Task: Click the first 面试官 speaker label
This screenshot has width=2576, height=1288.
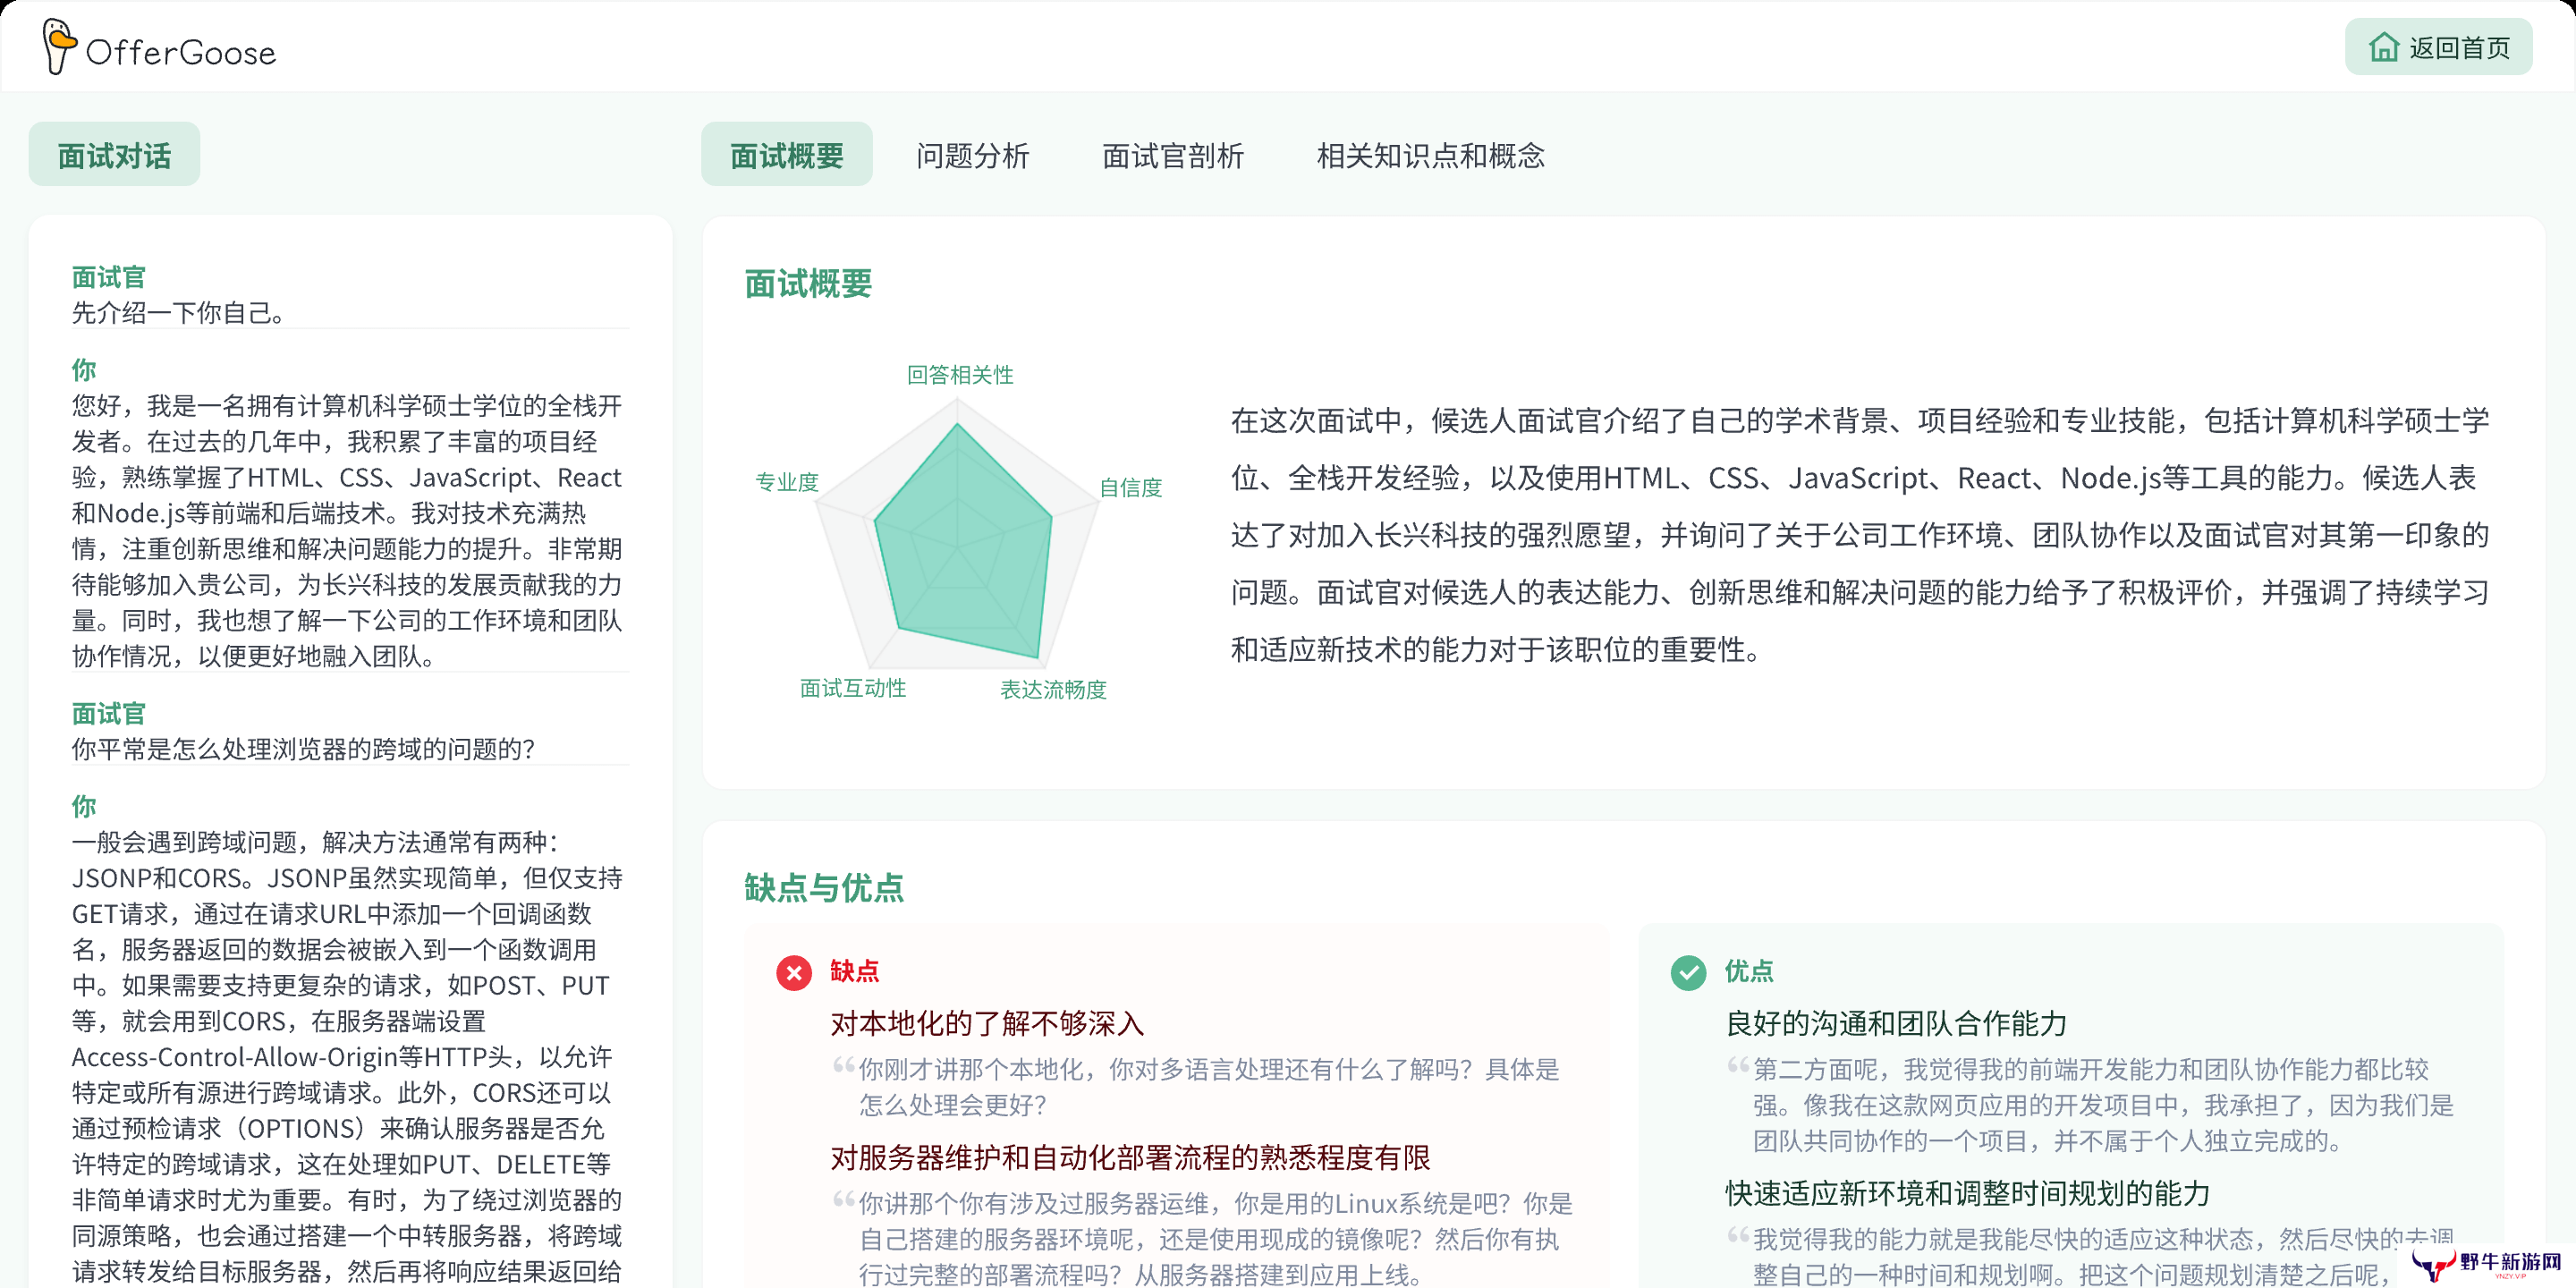Action: point(108,277)
